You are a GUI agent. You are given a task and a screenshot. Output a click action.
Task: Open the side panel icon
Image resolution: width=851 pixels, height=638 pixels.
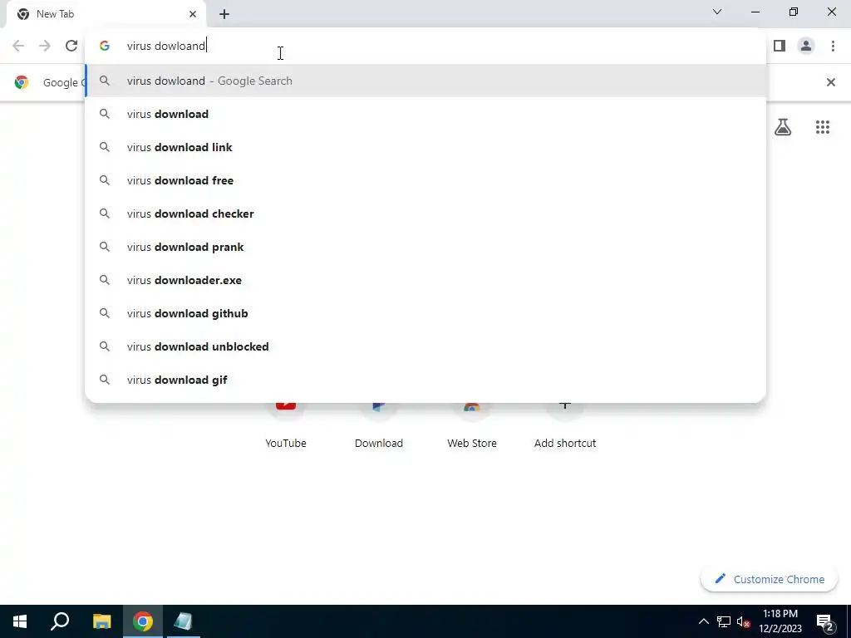click(x=780, y=47)
